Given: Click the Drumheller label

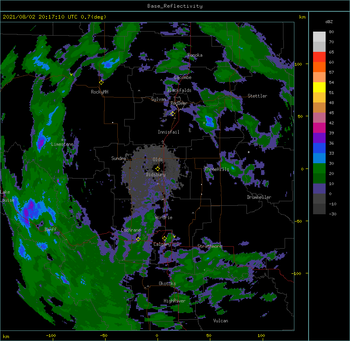Looking at the screenshot, I should coord(259,197).
